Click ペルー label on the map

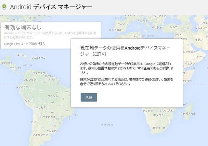(x=29, y=101)
